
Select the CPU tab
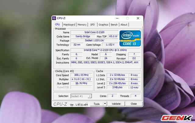(58, 24)
